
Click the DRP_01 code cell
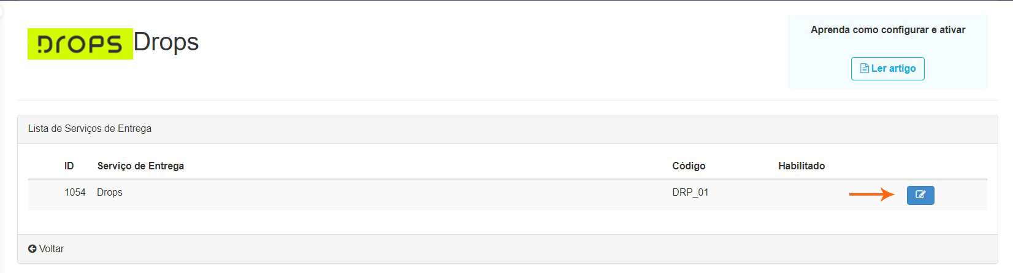tap(690, 193)
